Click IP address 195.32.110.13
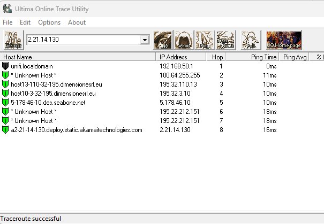 178,84
